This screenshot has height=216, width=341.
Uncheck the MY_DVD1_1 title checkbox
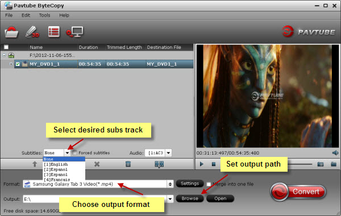point(18,64)
